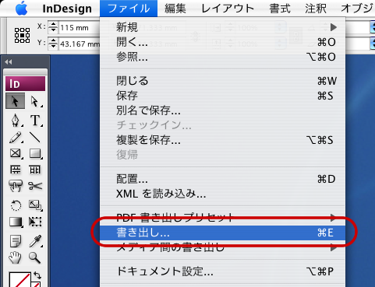
Task: Choose 保存 to save the document
Action: 223,96
